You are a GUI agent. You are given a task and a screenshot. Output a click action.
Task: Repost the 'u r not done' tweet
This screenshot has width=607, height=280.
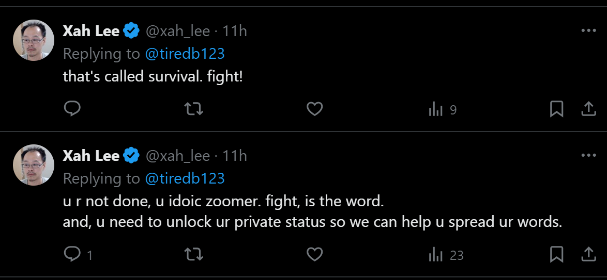point(194,254)
